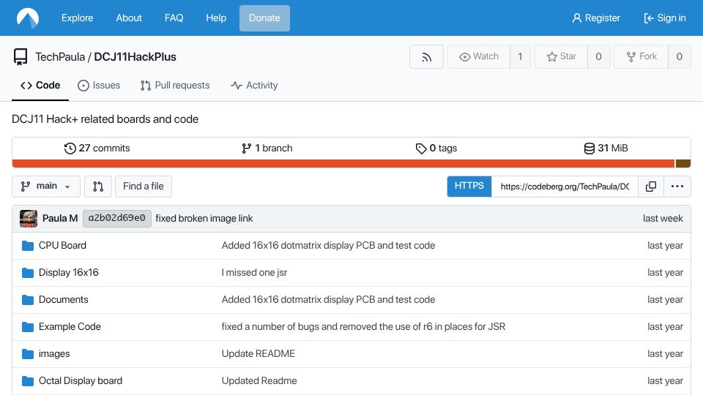Open the Display 16x16 folder
703x395 pixels.
(x=69, y=272)
